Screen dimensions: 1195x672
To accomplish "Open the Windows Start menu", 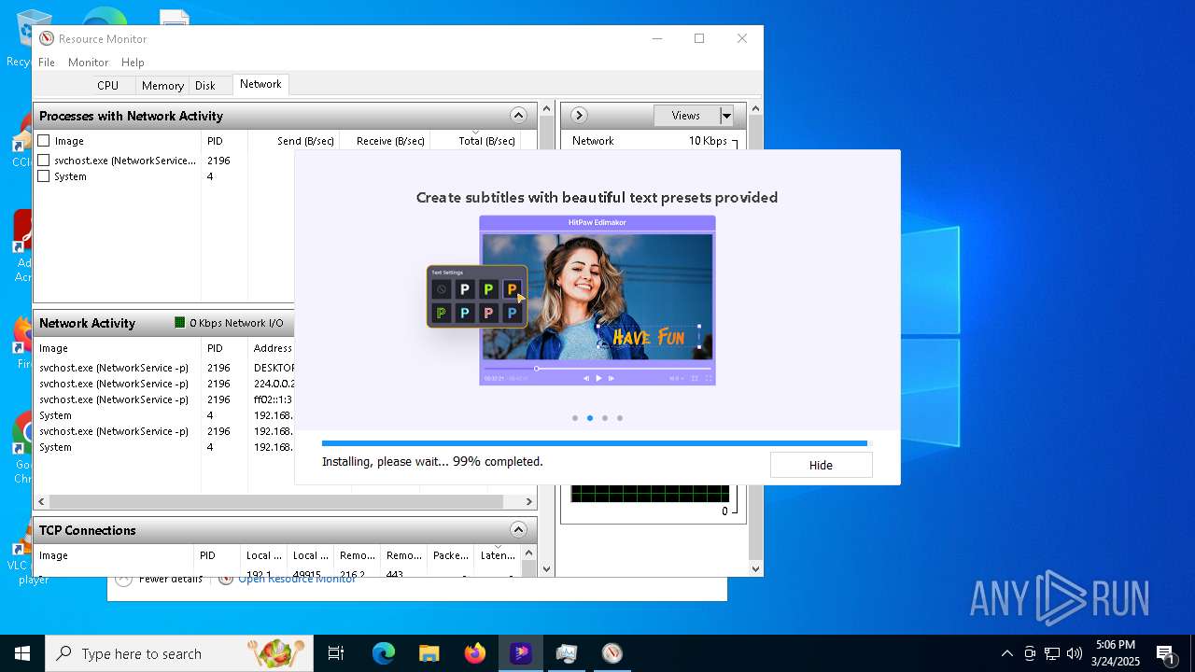I will [x=21, y=653].
